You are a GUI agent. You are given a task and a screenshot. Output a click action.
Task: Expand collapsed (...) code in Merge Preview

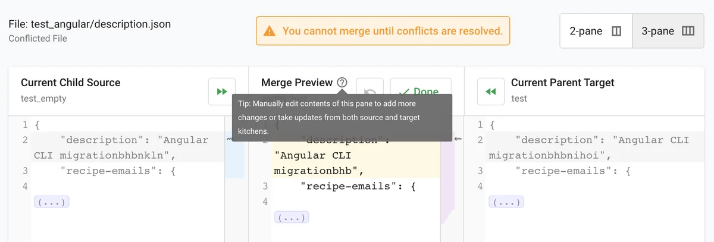(291, 218)
